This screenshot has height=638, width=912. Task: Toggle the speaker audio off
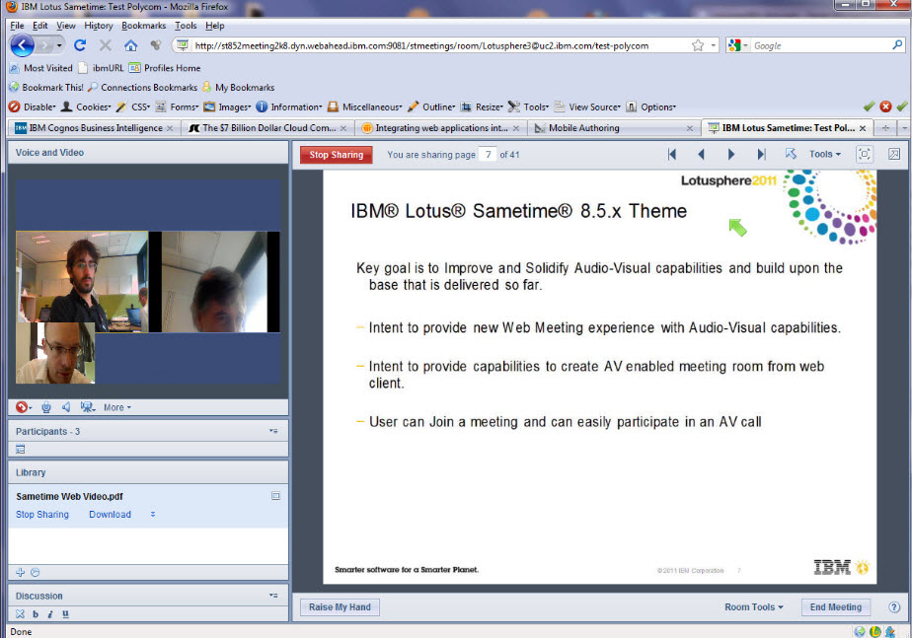click(66, 407)
